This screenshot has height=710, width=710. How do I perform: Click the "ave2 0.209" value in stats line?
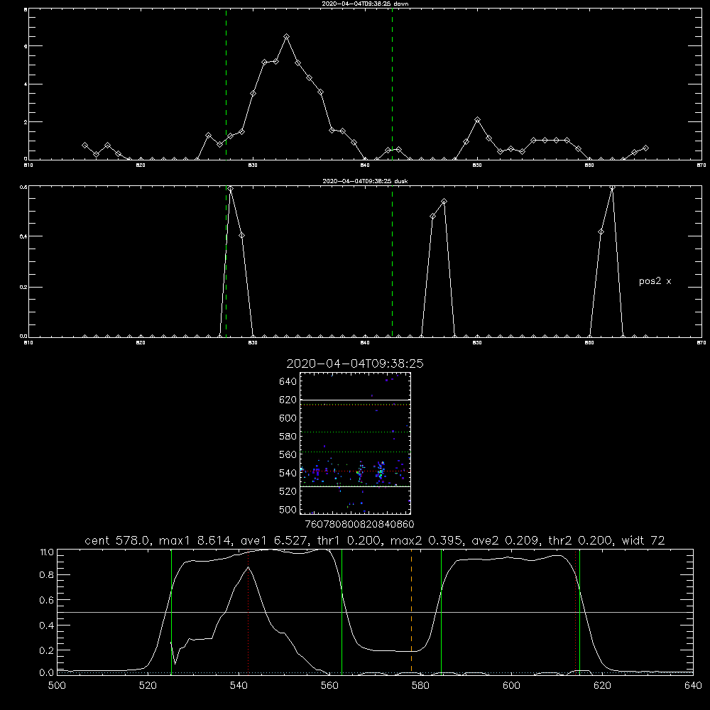(505, 540)
